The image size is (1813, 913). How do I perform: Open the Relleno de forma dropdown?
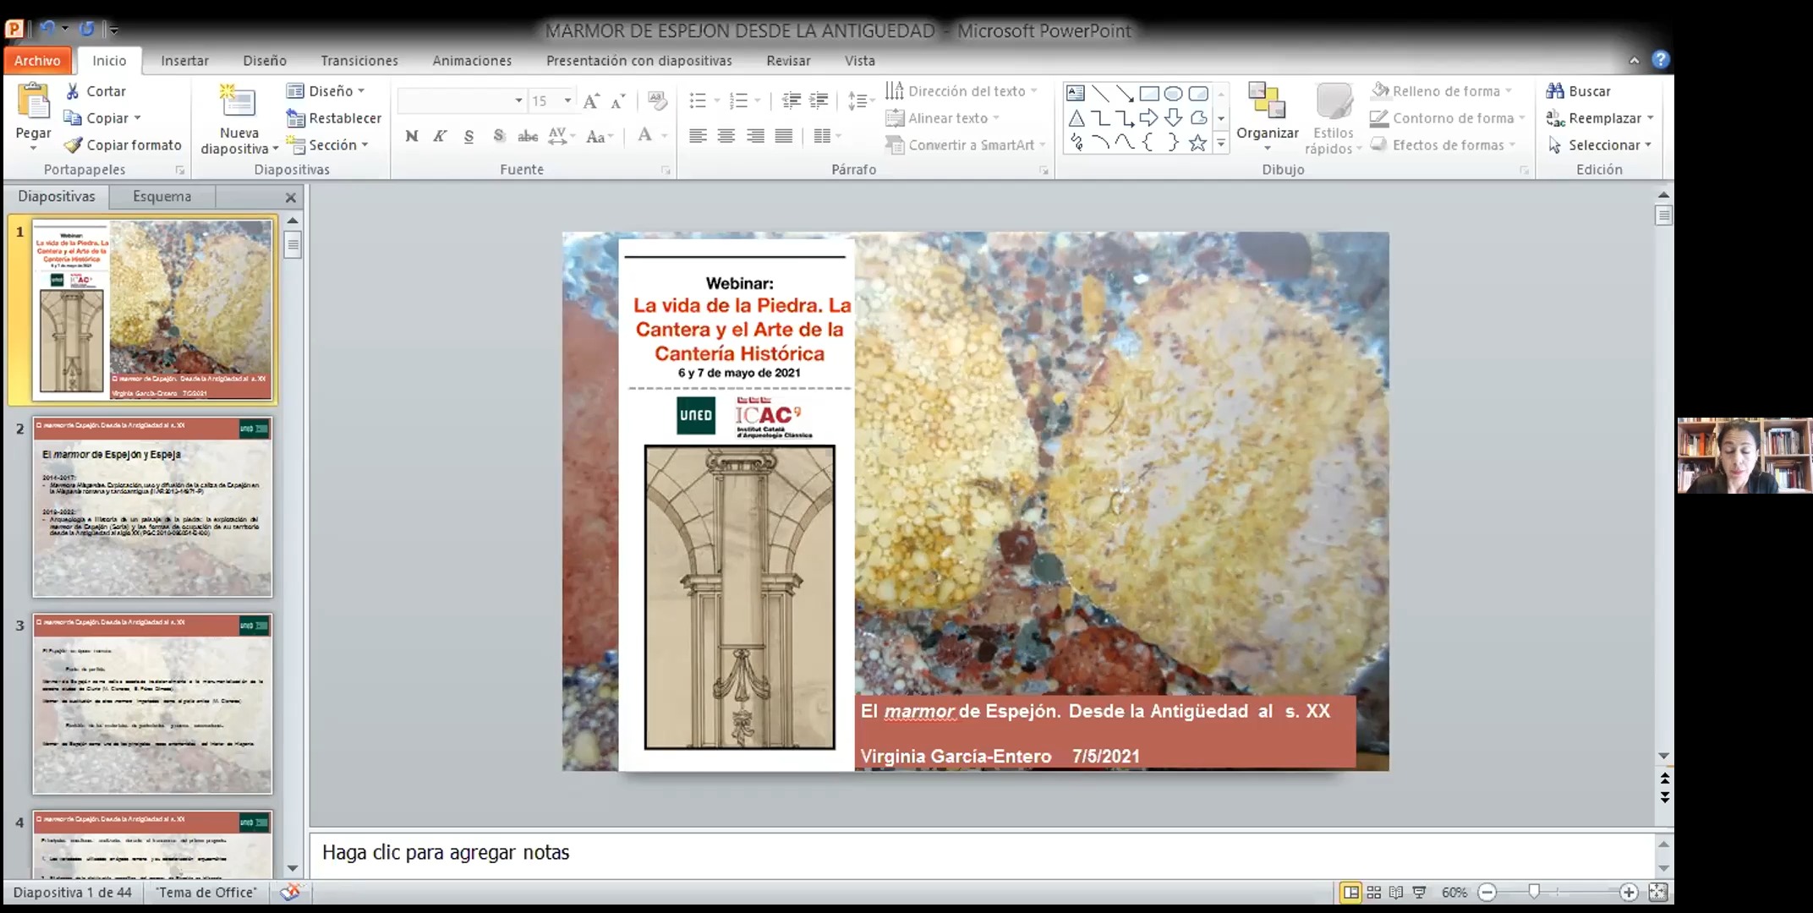[x=1508, y=91]
